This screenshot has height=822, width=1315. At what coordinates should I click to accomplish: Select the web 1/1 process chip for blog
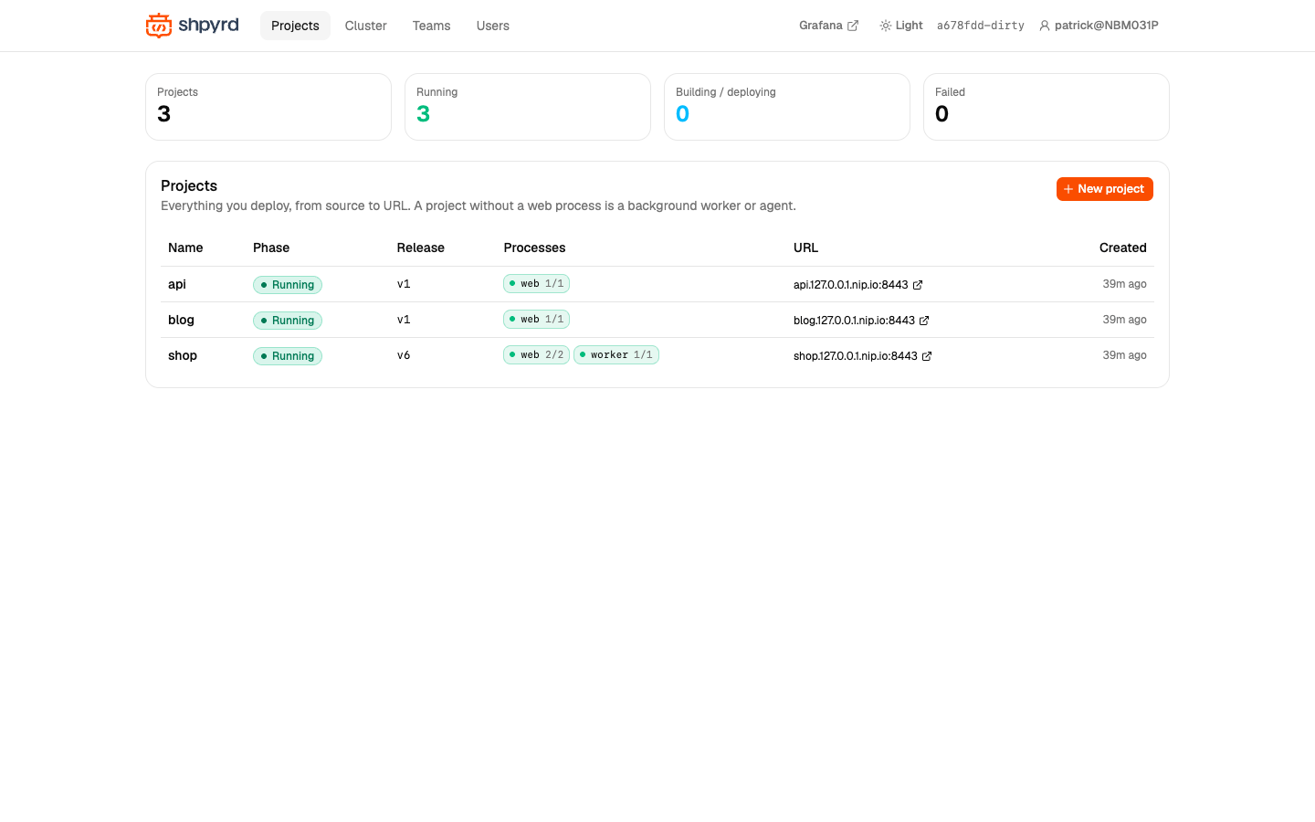point(537,320)
